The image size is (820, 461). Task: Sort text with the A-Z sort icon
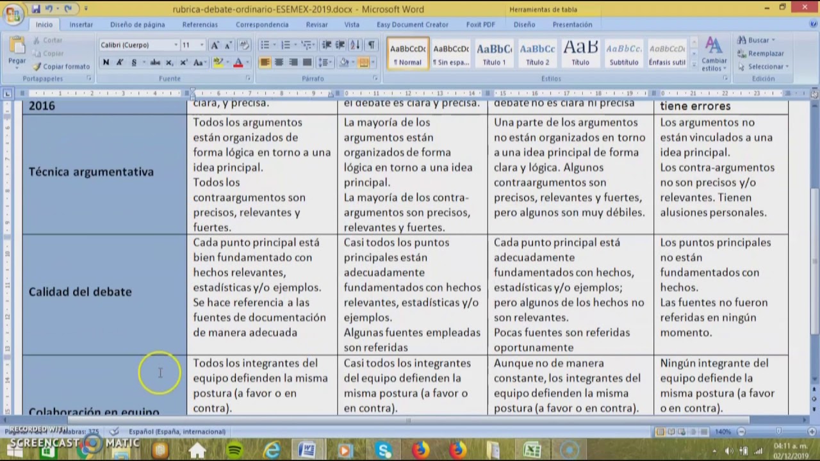356,45
